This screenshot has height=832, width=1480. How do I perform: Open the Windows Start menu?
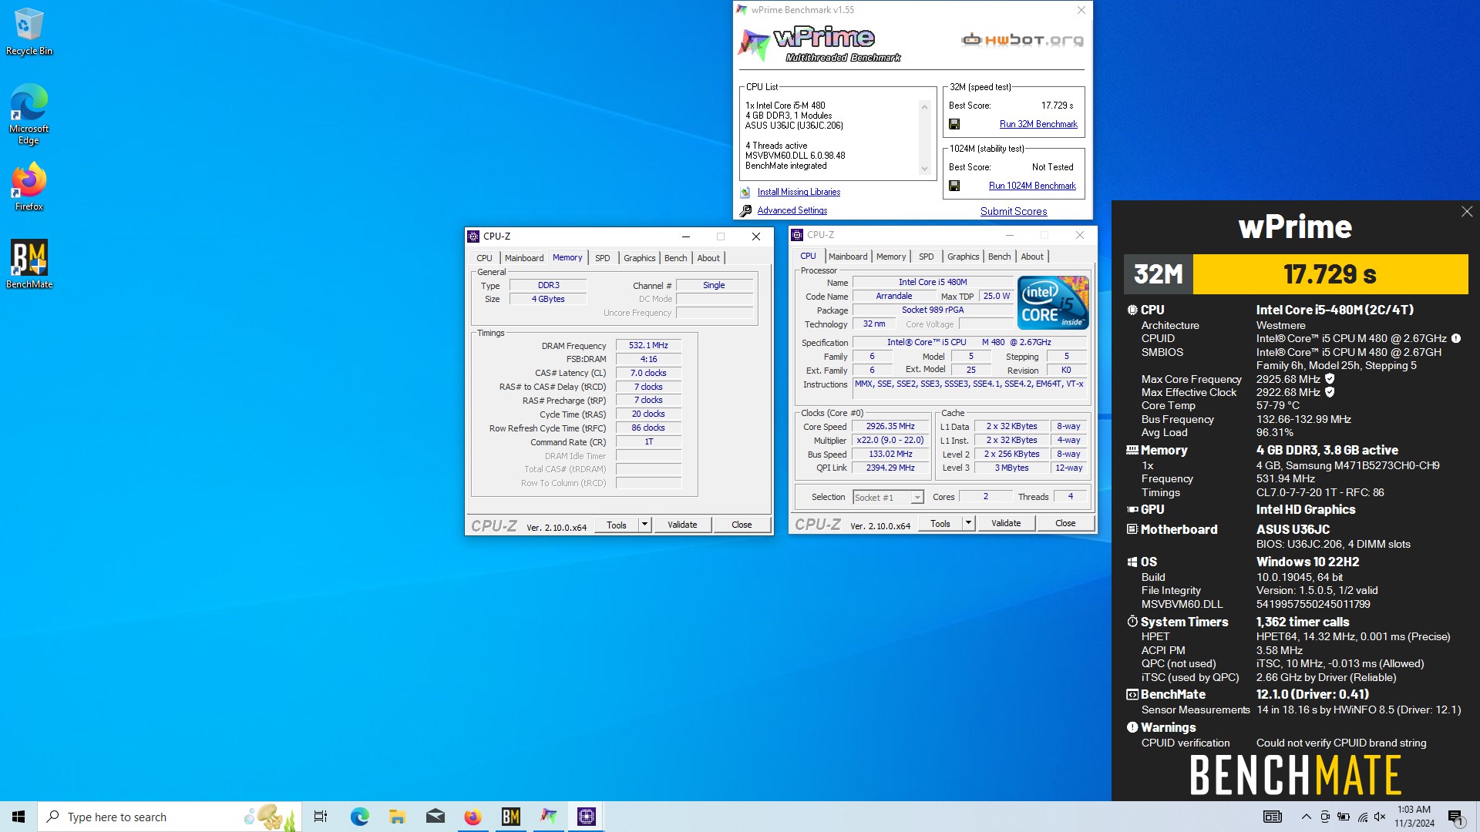coord(18,817)
